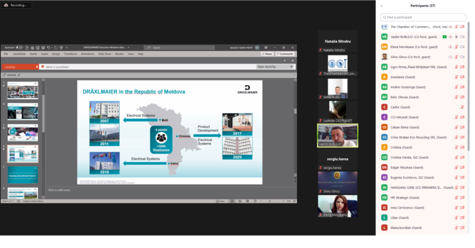Toggle Ribbon Display Options icon
475x248 pixels.
[266, 48]
